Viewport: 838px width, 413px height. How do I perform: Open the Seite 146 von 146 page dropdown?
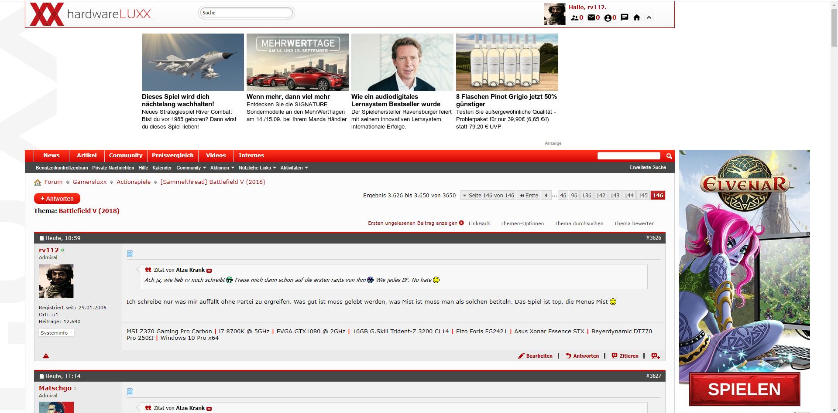pyautogui.click(x=488, y=196)
